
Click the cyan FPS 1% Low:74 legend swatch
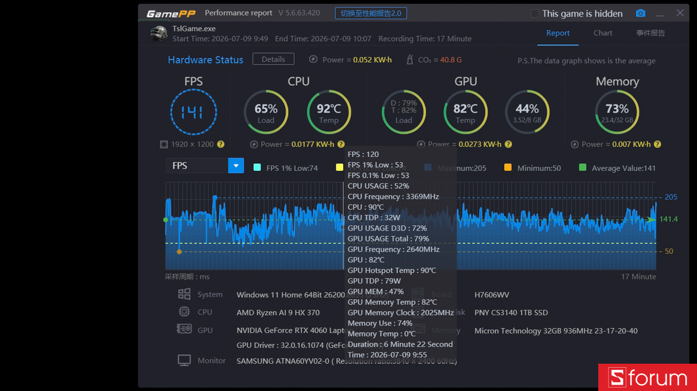(257, 167)
